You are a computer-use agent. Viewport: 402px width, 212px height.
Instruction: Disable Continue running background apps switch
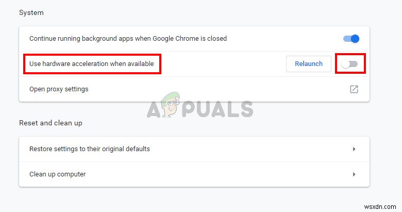(x=351, y=39)
